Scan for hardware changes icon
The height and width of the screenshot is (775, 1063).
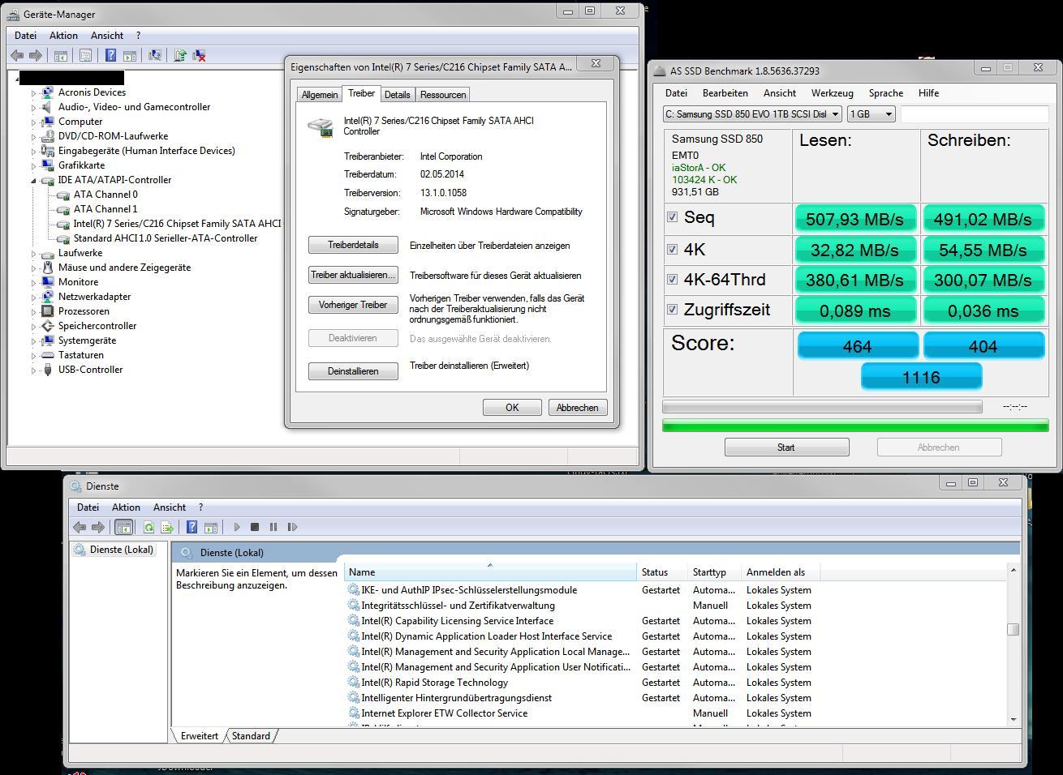pyautogui.click(x=154, y=56)
